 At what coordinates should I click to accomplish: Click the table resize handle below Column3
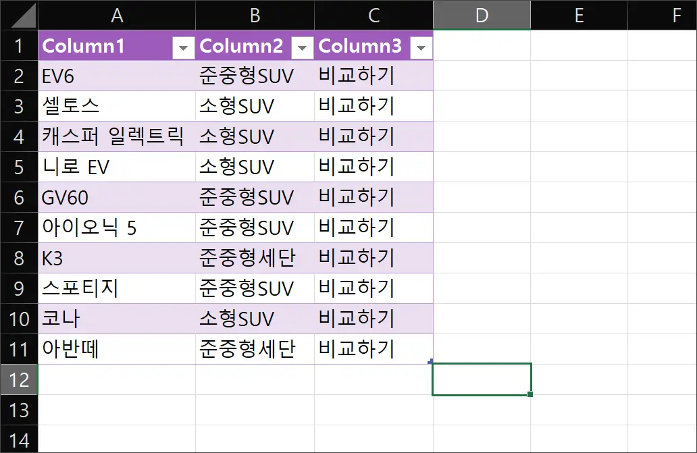tap(430, 361)
